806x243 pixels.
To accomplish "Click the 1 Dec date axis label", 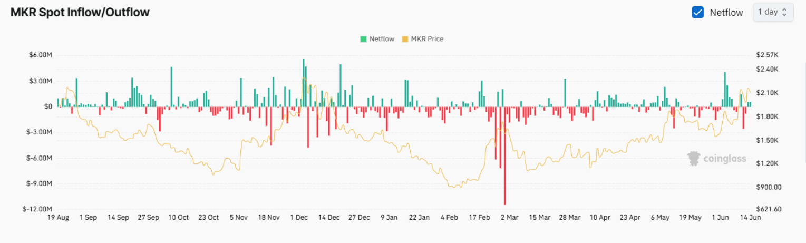I will point(299,217).
